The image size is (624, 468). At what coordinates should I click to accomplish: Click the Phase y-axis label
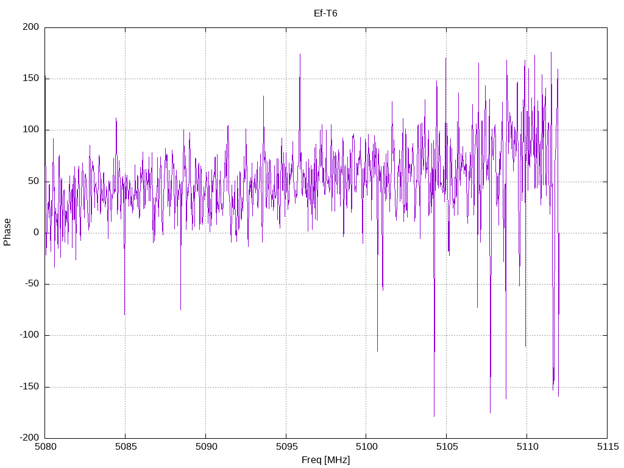[x=7, y=232]
